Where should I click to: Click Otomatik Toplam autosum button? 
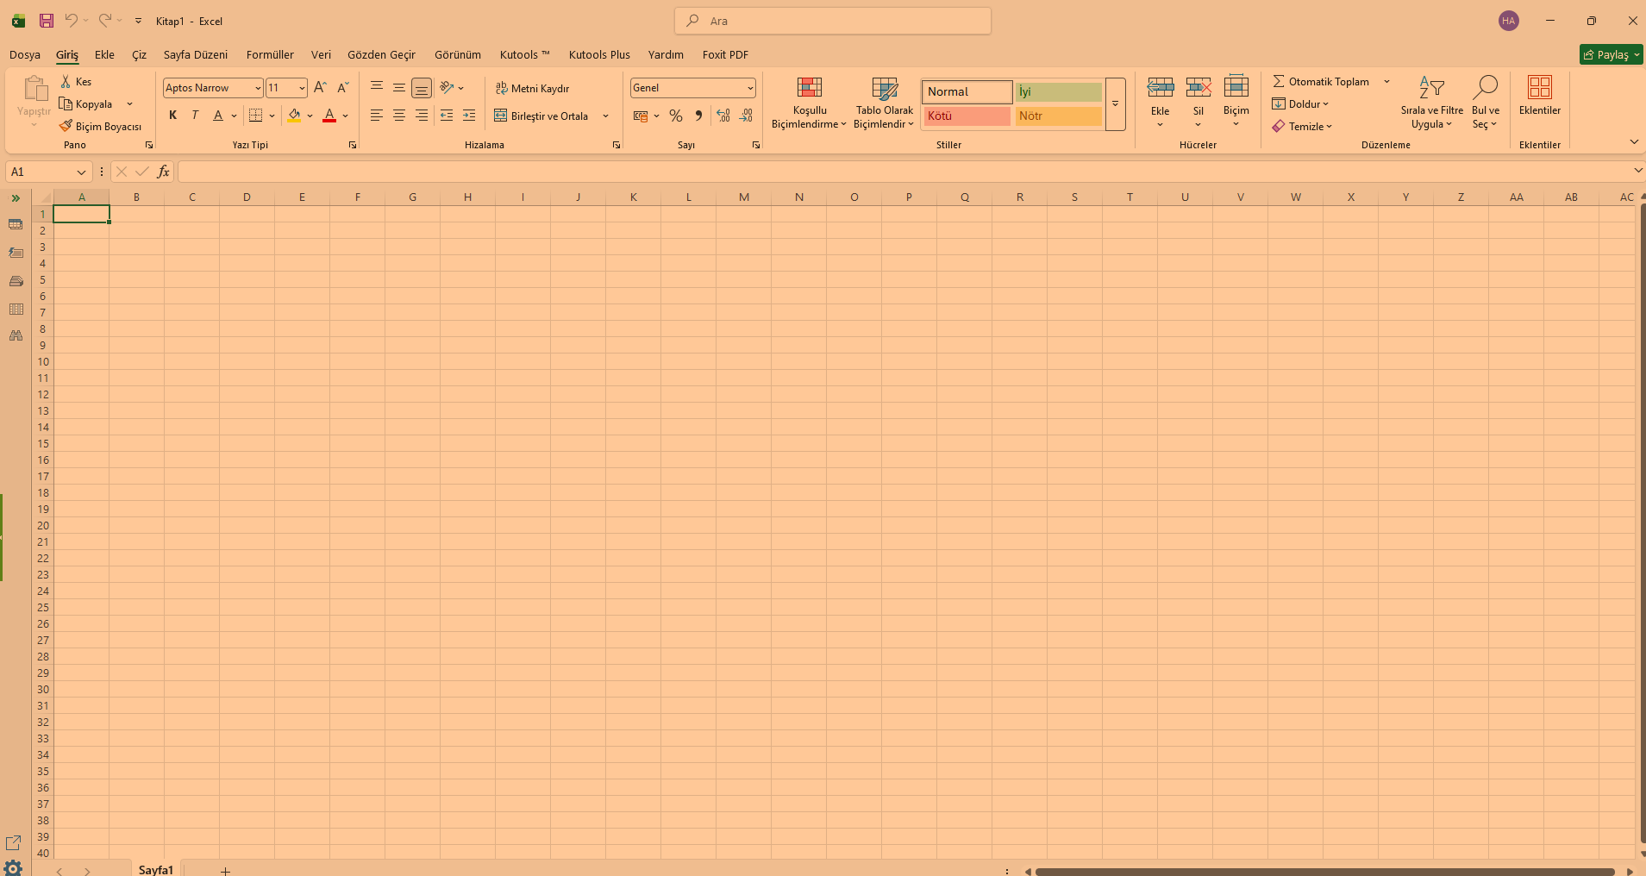click(x=1321, y=81)
